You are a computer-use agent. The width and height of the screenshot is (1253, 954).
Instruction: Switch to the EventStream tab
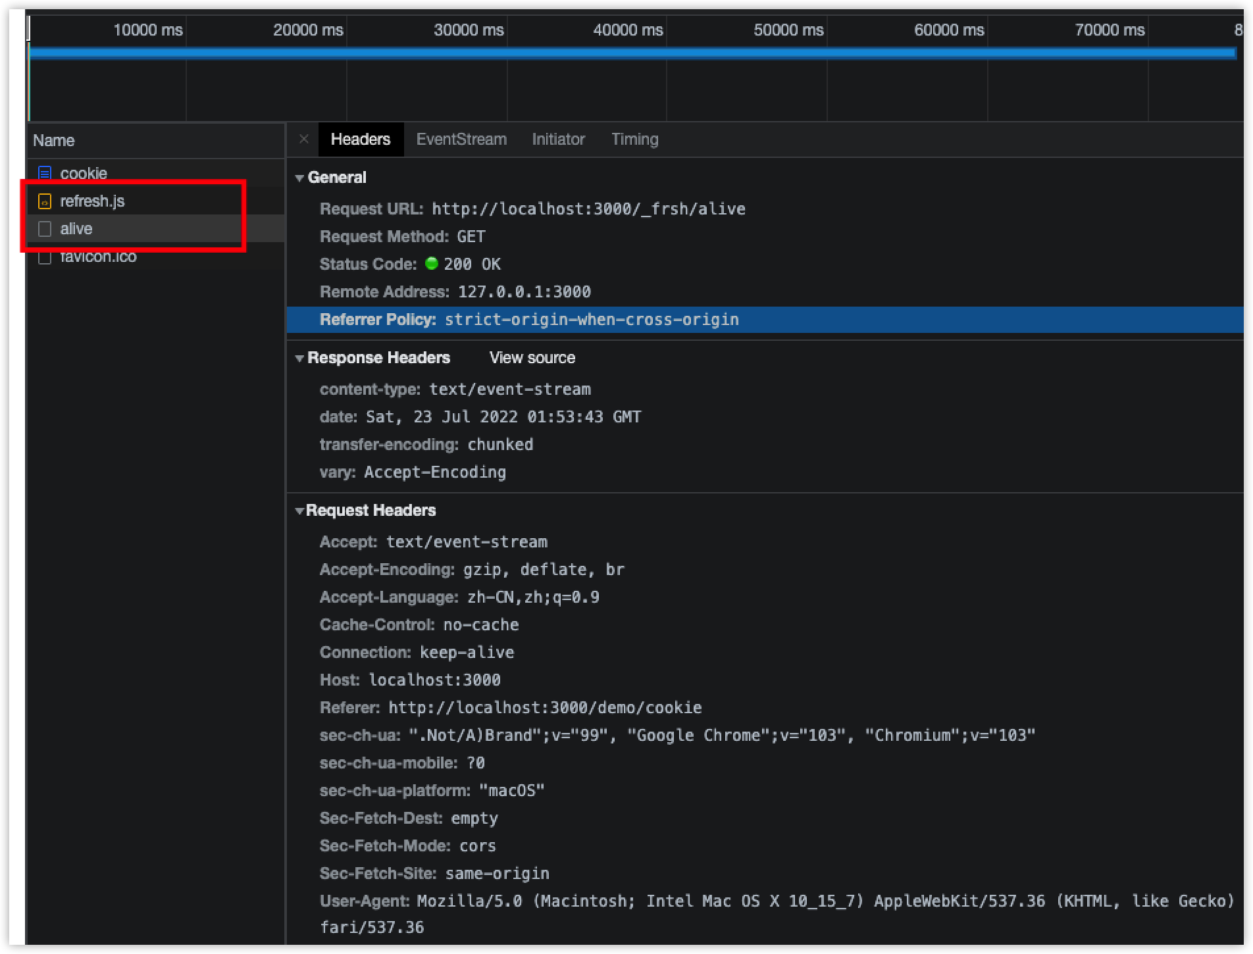tap(461, 139)
